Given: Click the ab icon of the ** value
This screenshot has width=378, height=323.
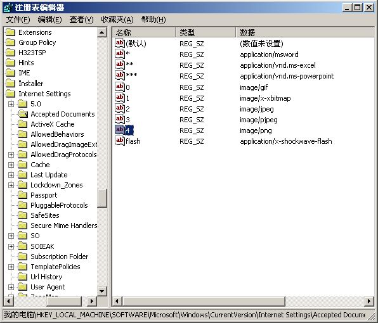Looking at the screenshot, I should (120, 65).
